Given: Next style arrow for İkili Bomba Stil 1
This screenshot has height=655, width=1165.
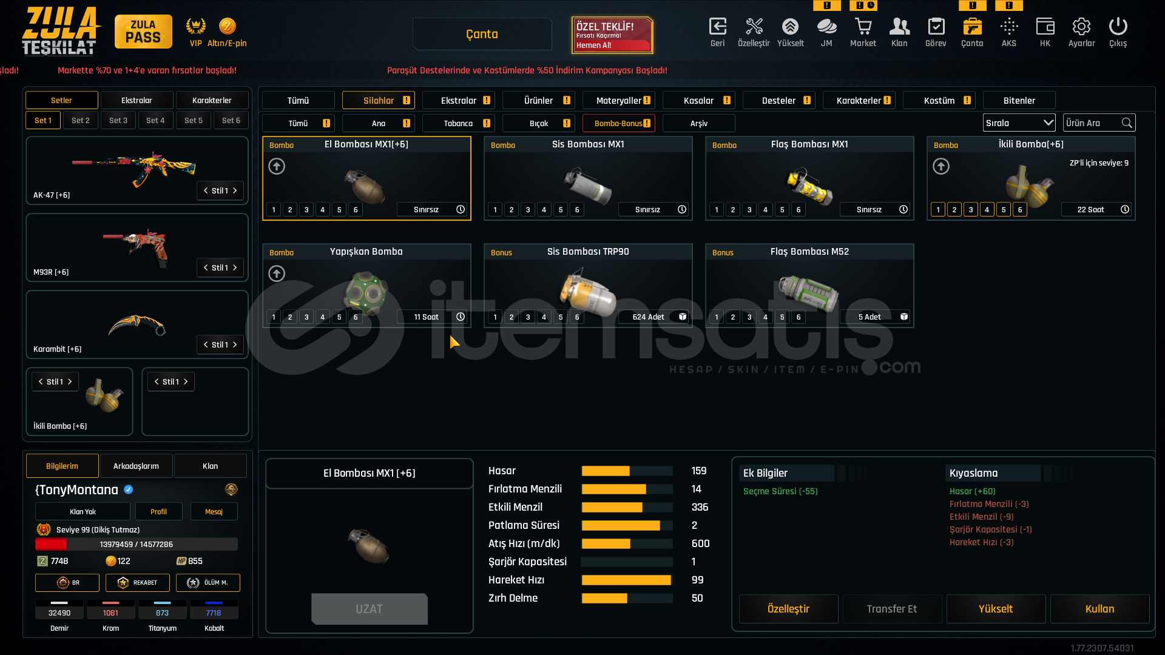Looking at the screenshot, I should 70,381.
